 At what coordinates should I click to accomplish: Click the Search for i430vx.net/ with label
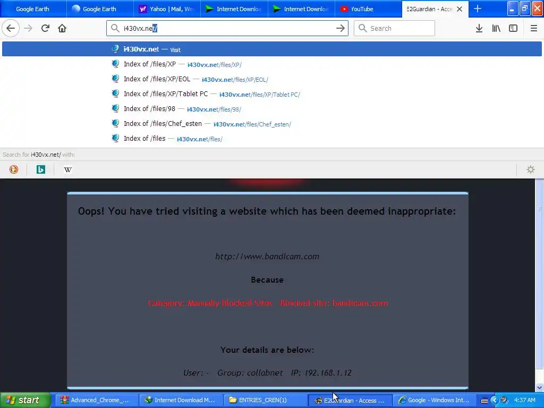[x=38, y=155]
